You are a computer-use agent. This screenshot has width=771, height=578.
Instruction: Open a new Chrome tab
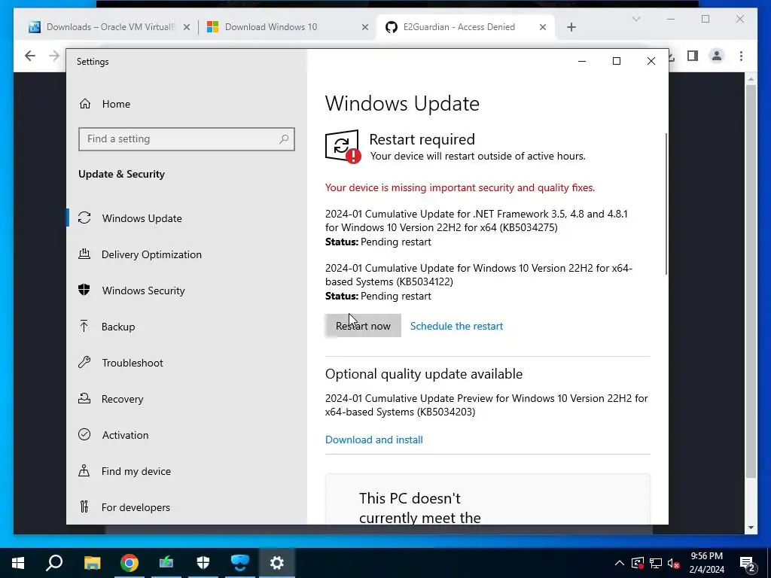coord(571,27)
